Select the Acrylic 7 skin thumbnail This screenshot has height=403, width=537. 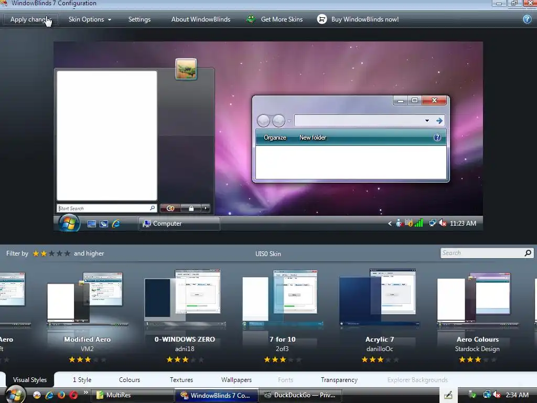(380, 298)
